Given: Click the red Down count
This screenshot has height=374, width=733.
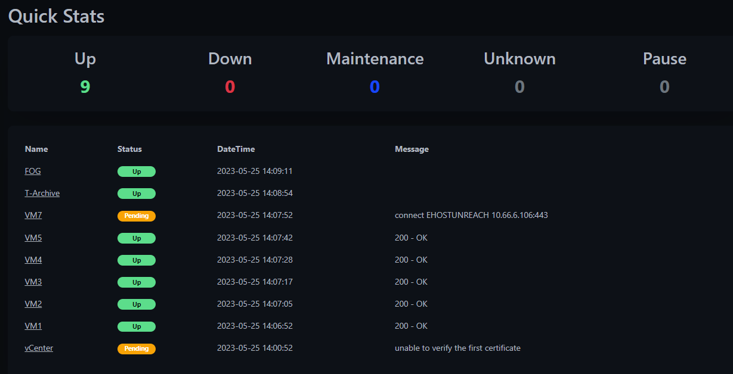Looking at the screenshot, I should tap(230, 87).
